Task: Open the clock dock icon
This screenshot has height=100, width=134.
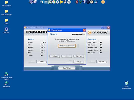Action: (92, 2)
